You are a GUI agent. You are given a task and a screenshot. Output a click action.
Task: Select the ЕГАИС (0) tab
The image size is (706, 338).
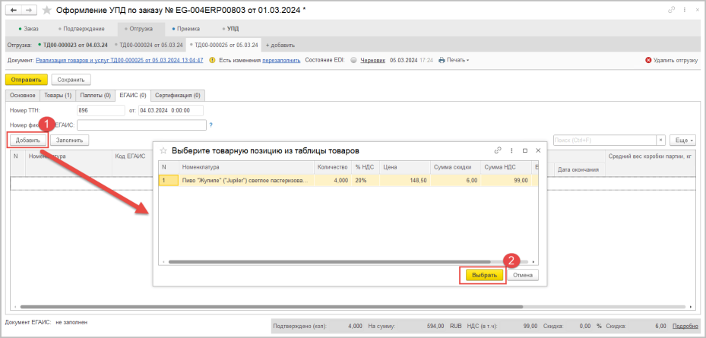(133, 96)
